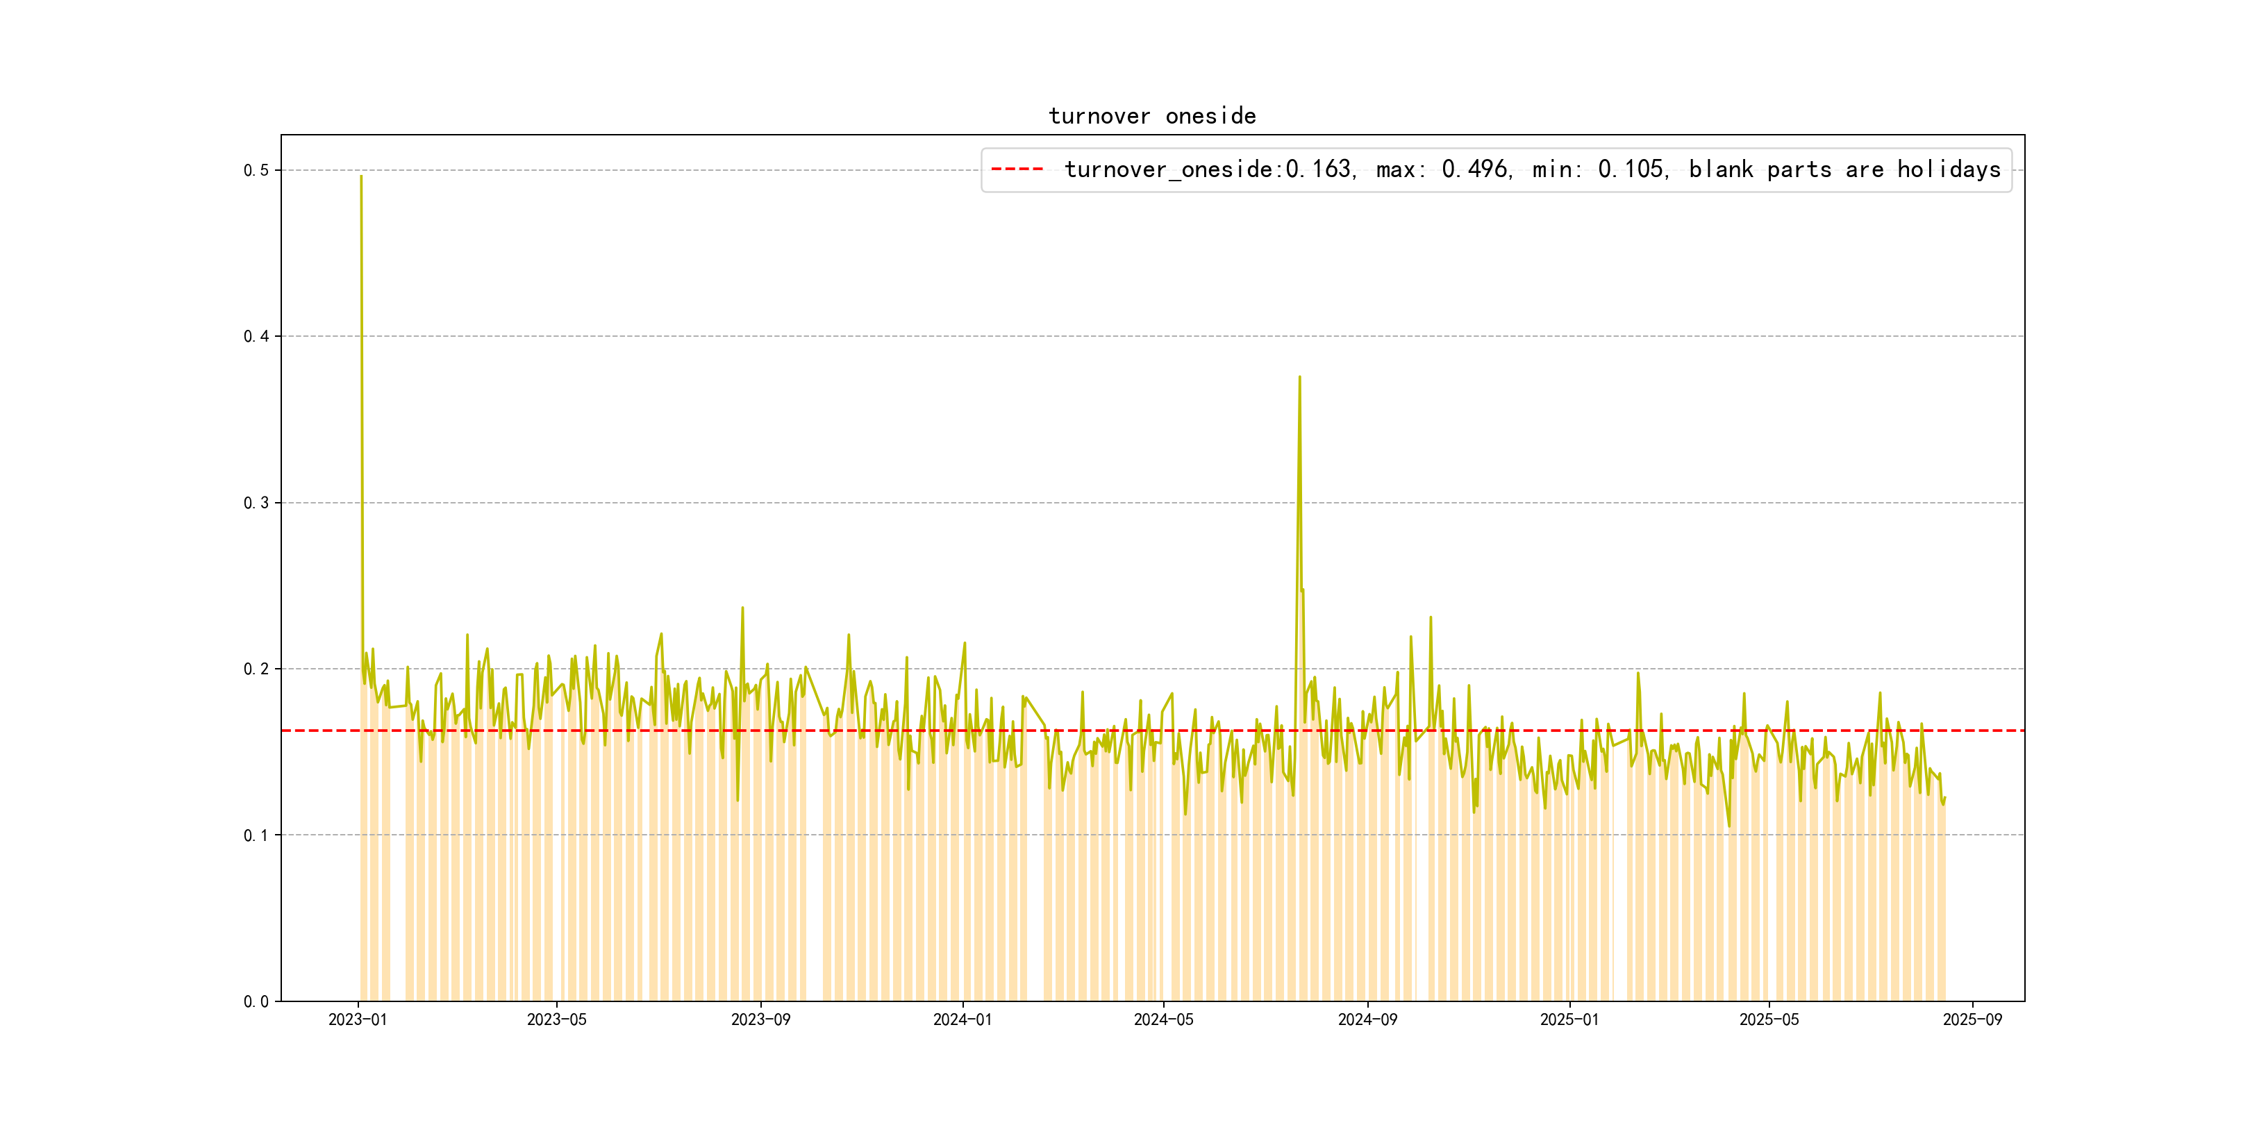Click the tip of the tallest spike near 0.5
The width and height of the screenshot is (2250, 1125).
coord(360,177)
